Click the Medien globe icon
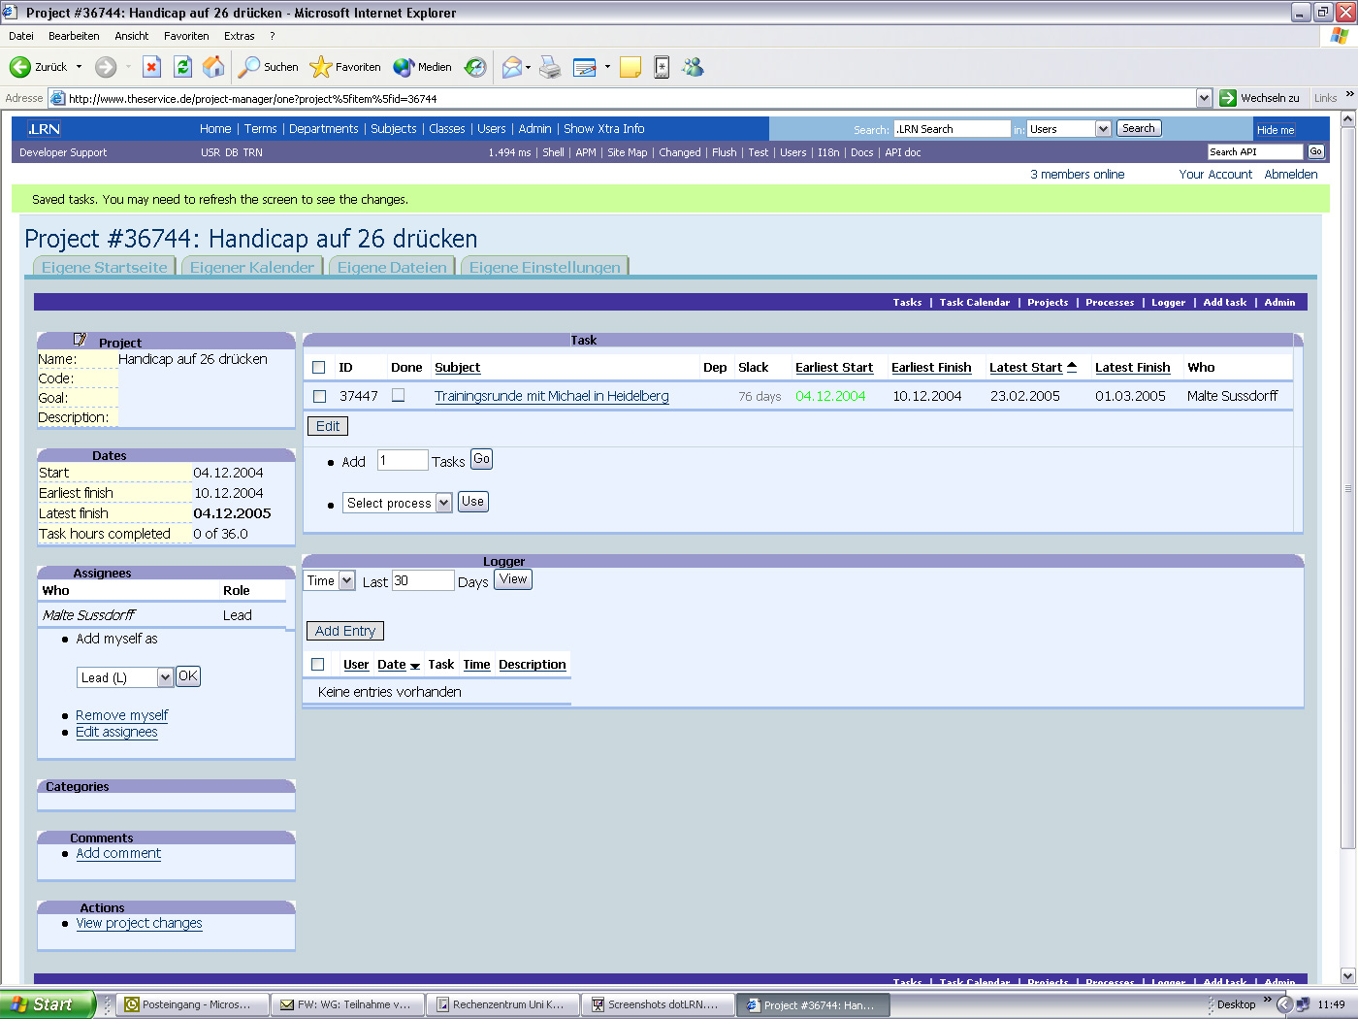1358x1019 pixels. click(x=402, y=66)
